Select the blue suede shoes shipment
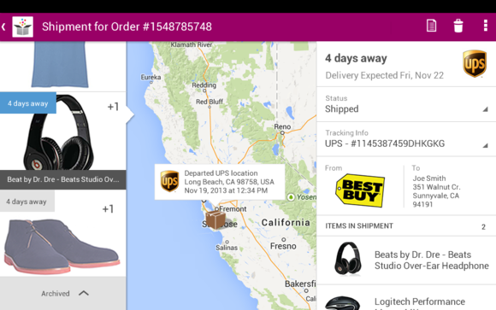The image size is (496, 310). (63, 233)
